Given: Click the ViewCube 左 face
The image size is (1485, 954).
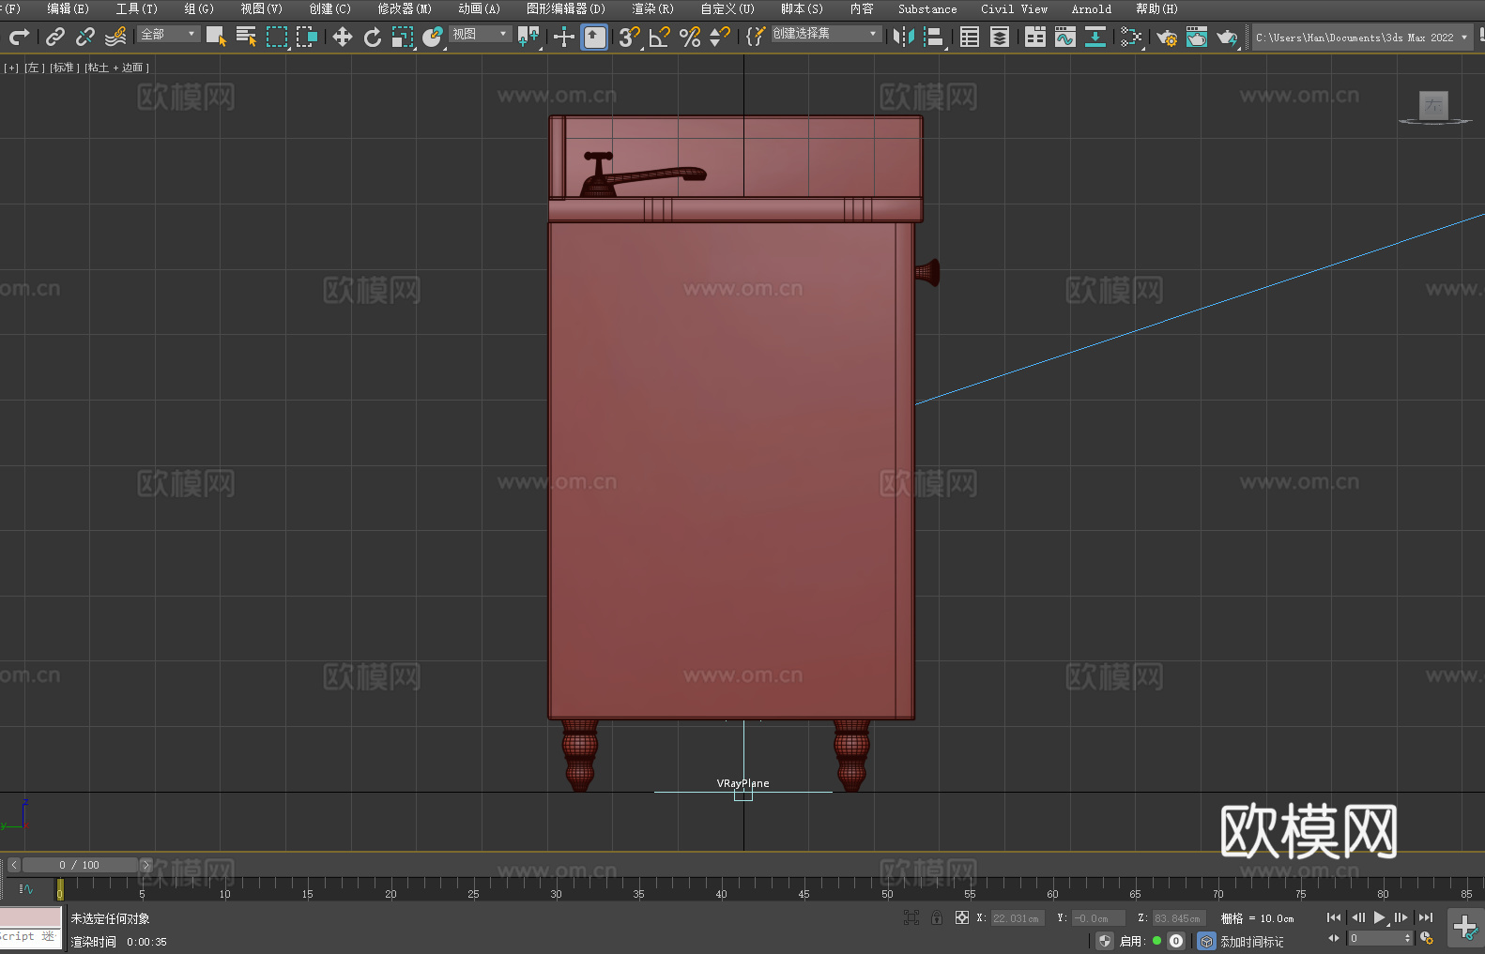Looking at the screenshot, I should (1433, 105).
